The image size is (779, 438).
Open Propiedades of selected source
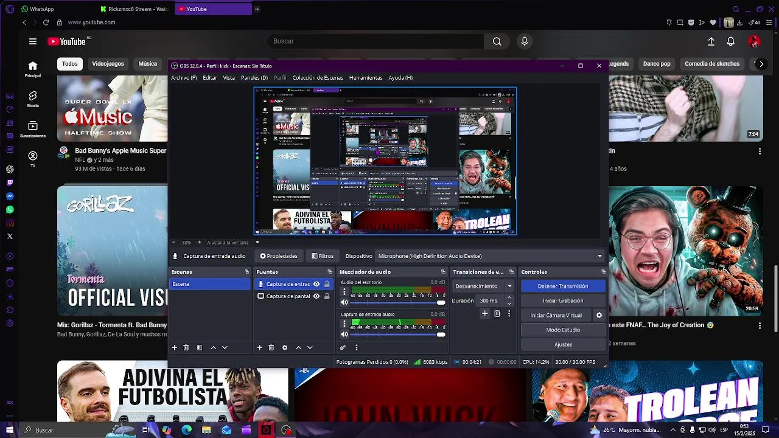coord(279,256)
